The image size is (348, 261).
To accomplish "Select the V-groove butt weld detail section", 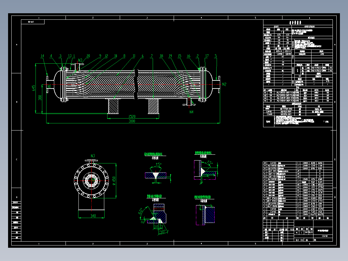I will coord(156,175).
